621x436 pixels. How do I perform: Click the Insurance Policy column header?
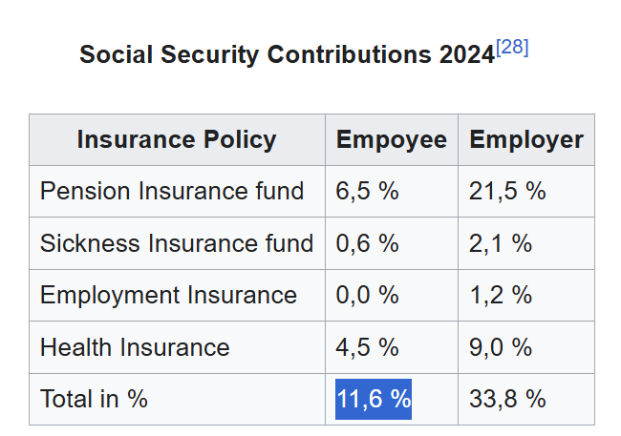[177, 140]
